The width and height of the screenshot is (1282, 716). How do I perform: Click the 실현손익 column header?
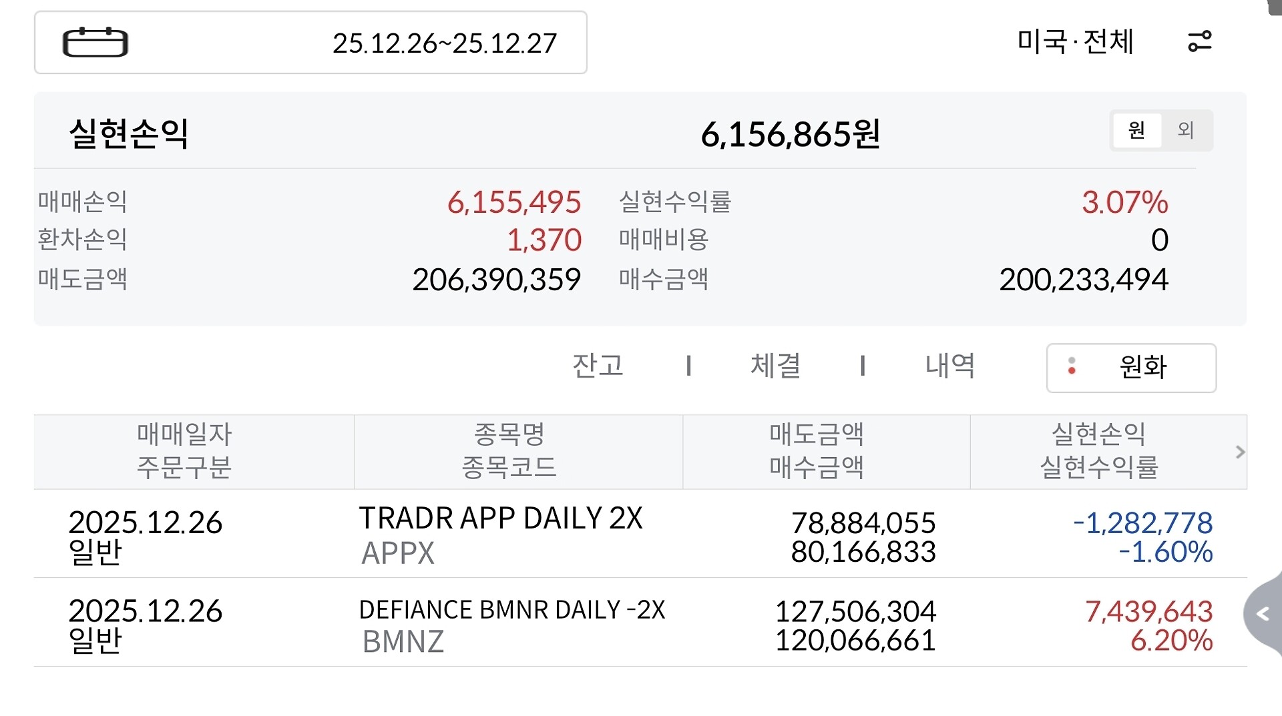[1098, 451]
